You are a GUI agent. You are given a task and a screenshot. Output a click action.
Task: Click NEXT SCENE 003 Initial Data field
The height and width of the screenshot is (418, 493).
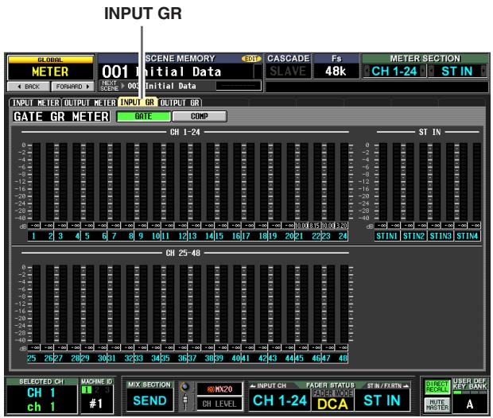pos(181,86)
